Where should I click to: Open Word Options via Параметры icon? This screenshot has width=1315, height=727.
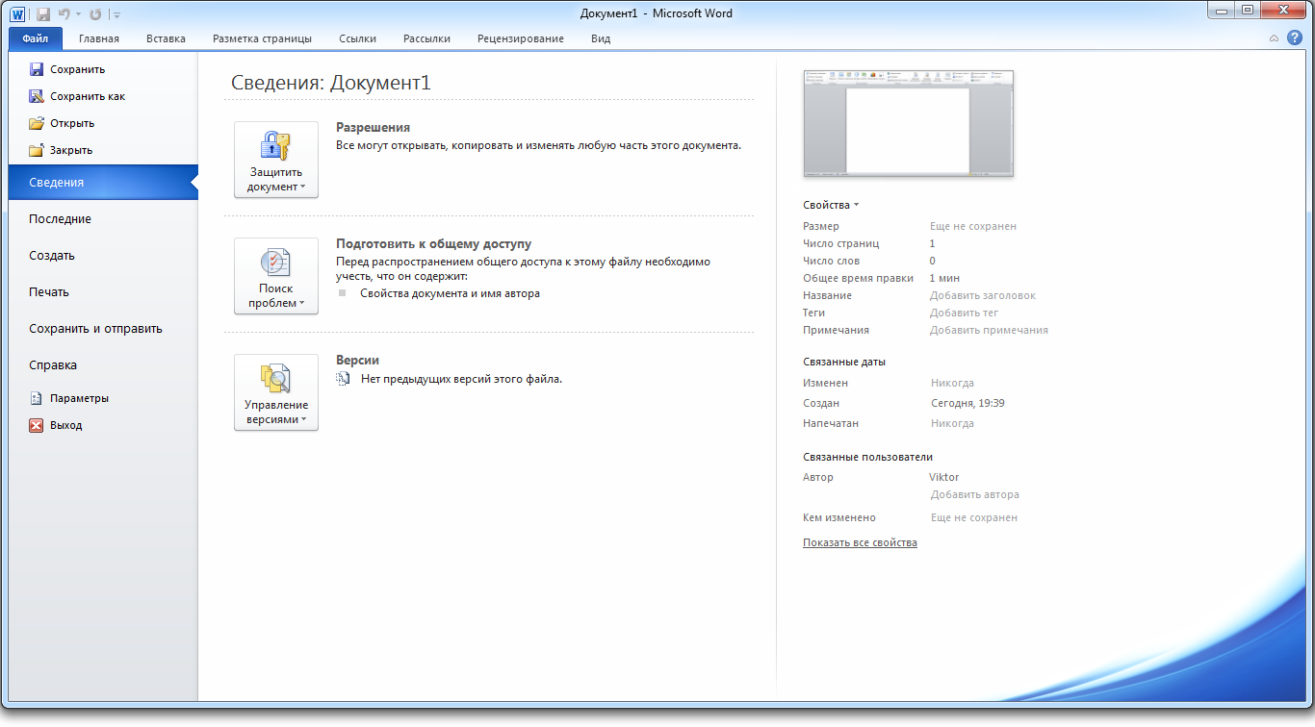pyautogui.click(x=37, y=397)
